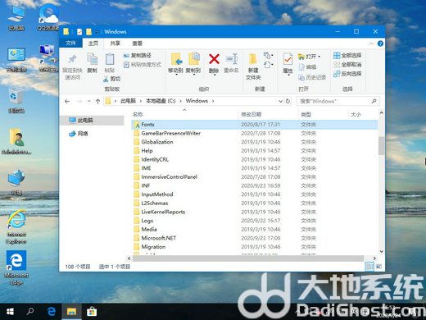Click the Up one level arrow
Screen dimensions: 426x320
(x=97, y=102)
